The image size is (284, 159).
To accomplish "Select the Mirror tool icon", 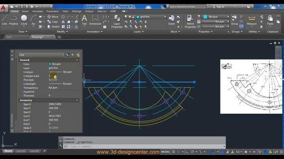I will [x=63, y=22].
